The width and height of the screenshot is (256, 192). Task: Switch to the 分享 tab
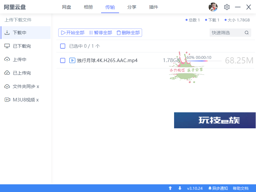132,7
